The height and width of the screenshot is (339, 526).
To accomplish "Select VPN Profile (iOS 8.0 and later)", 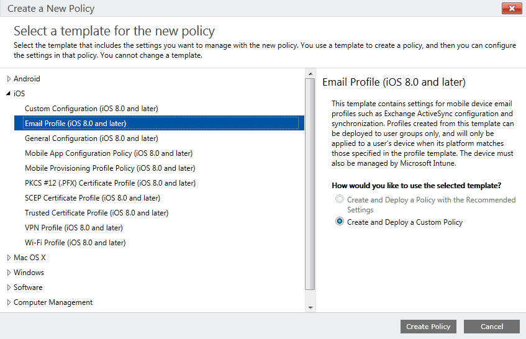I will tap(74, 228).
